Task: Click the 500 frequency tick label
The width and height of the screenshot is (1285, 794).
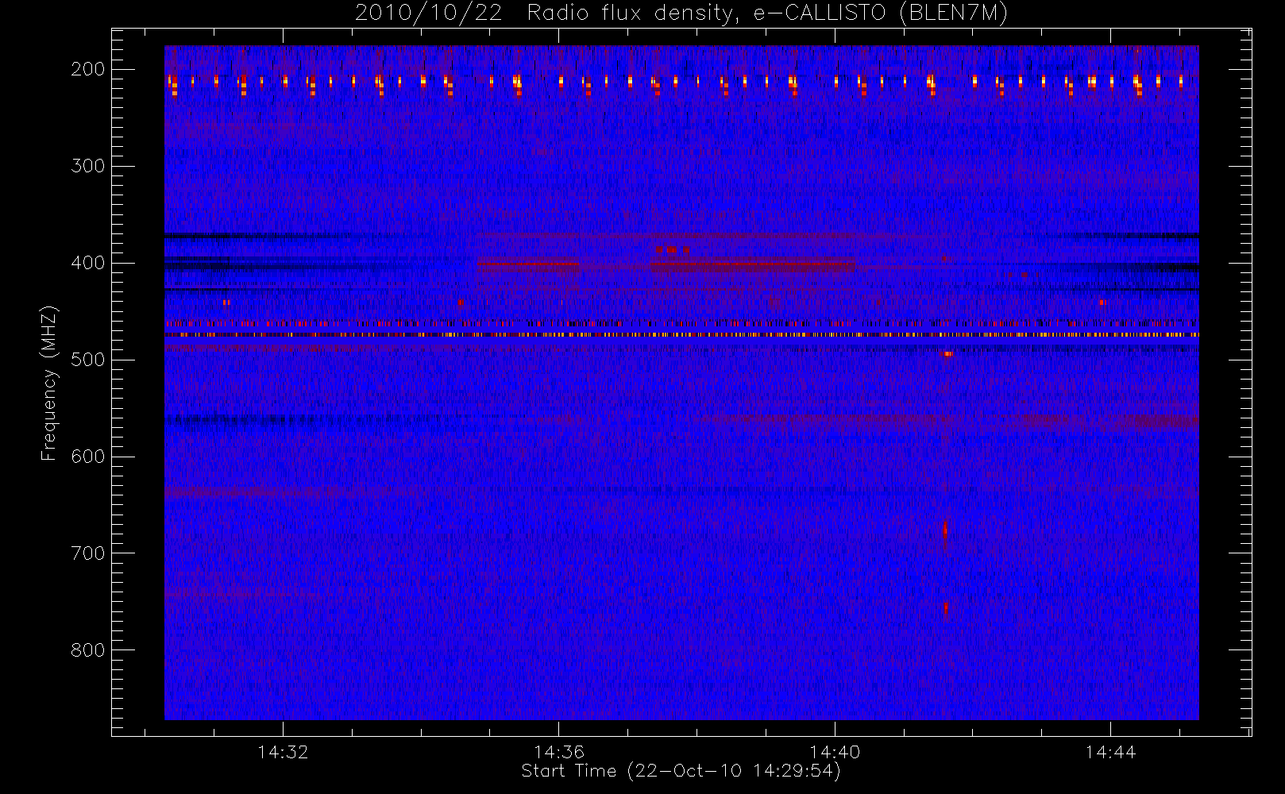Action: [x=88, y=360]
